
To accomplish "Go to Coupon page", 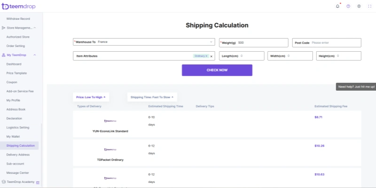I will [12, 82].
